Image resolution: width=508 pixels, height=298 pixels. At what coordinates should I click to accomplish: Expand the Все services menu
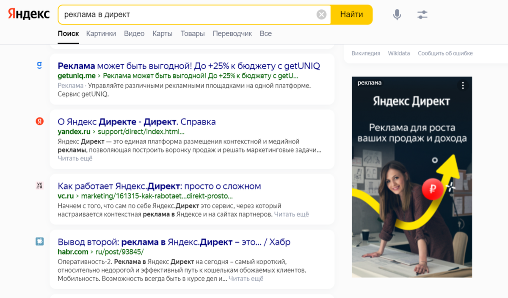click(266, 33)
